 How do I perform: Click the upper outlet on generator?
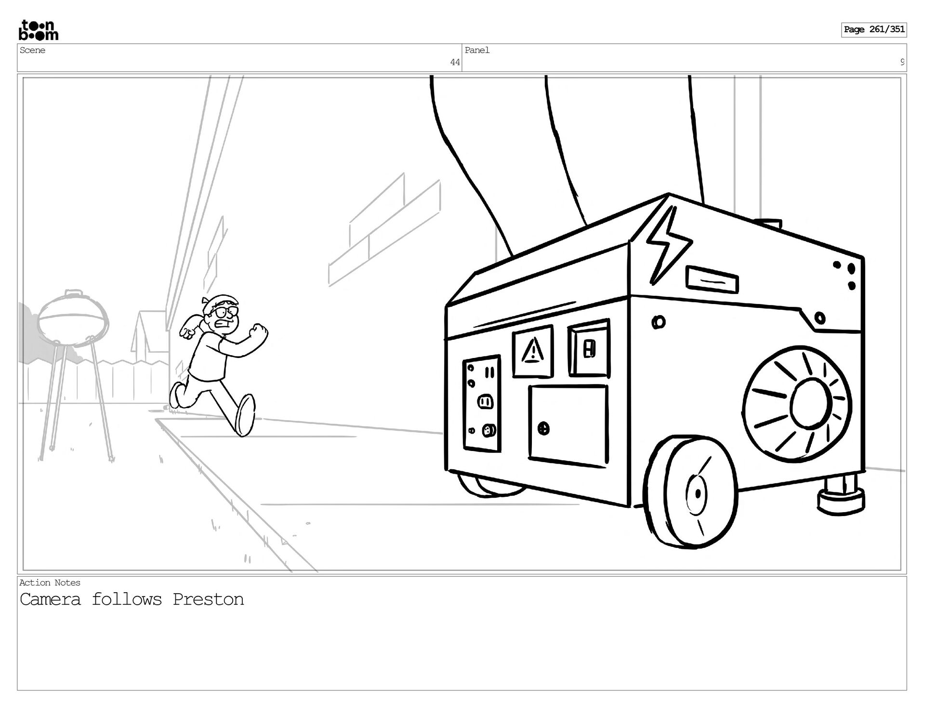(x=485, y=401)
